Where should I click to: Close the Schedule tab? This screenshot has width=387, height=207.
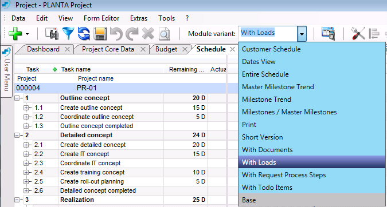232,49
